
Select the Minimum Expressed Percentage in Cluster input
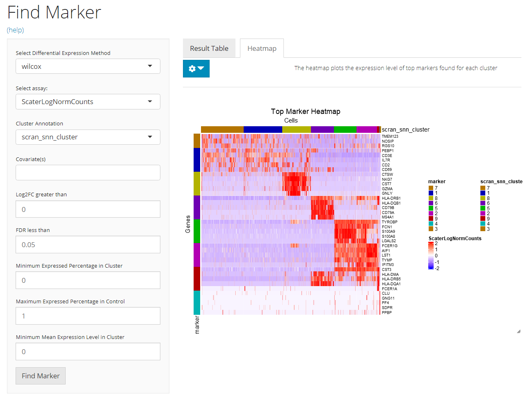(x=88, y=280)
